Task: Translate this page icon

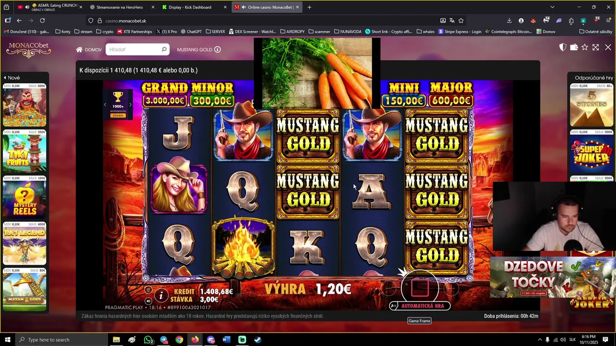Action: (x=452, y=21)
